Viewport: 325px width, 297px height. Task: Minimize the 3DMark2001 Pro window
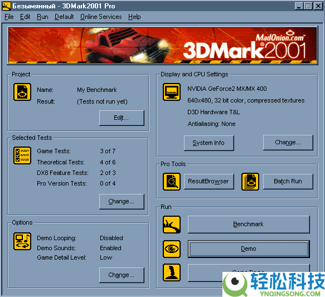tap(299, 6)
